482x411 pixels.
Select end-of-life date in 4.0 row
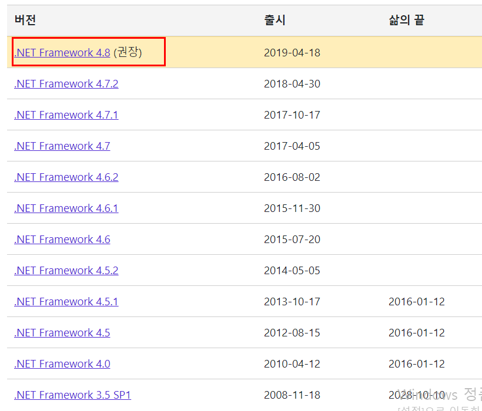pos(417,364)
